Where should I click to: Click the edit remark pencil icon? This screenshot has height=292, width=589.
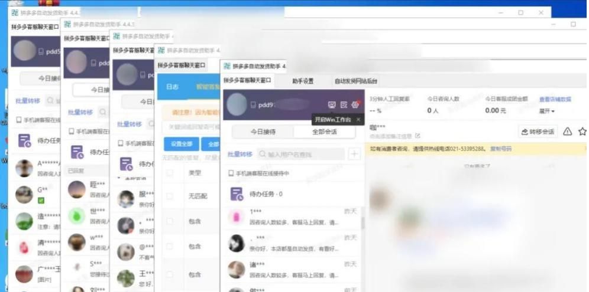point(418,136)
